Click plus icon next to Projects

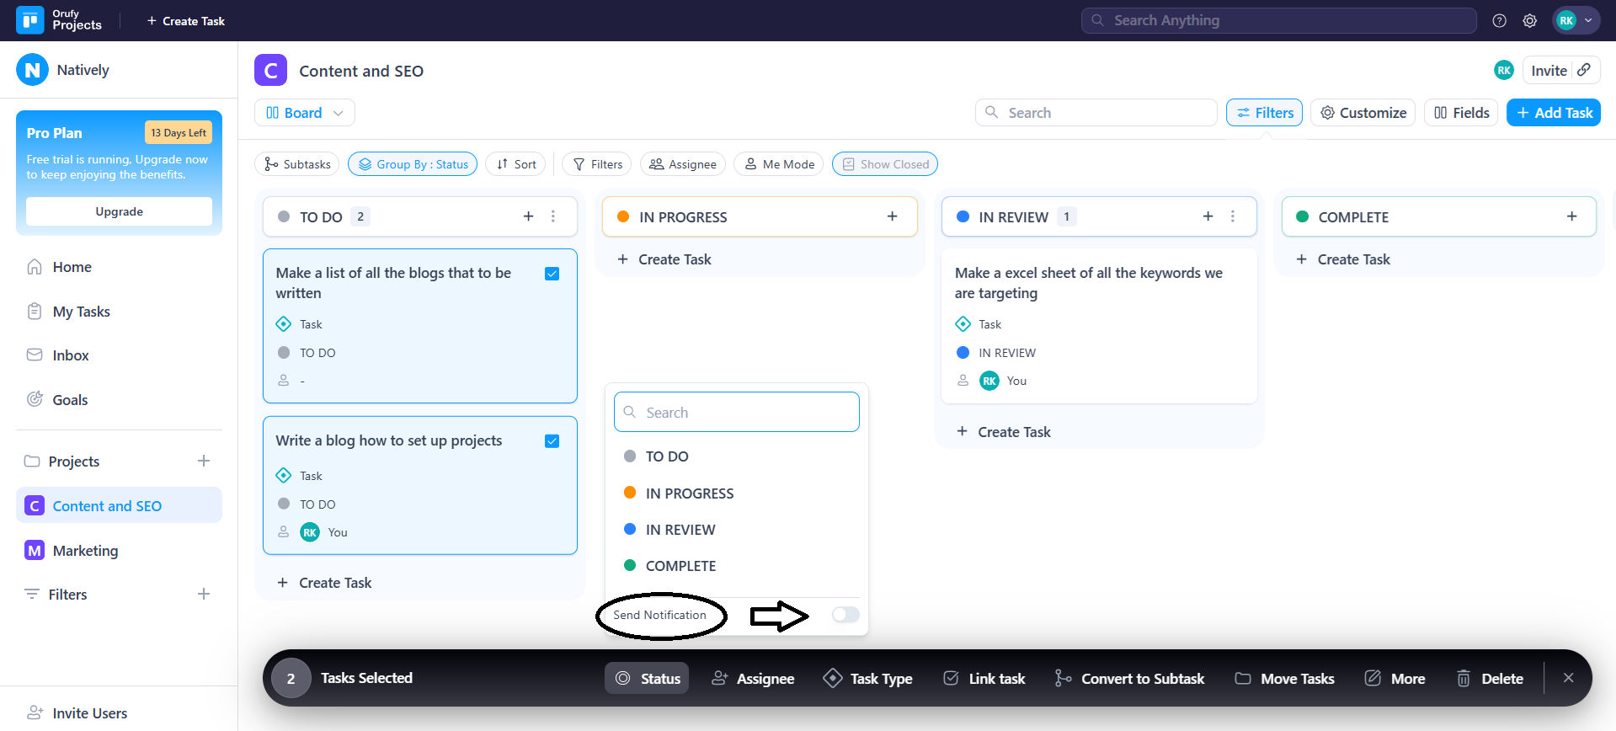pos(203,461)
